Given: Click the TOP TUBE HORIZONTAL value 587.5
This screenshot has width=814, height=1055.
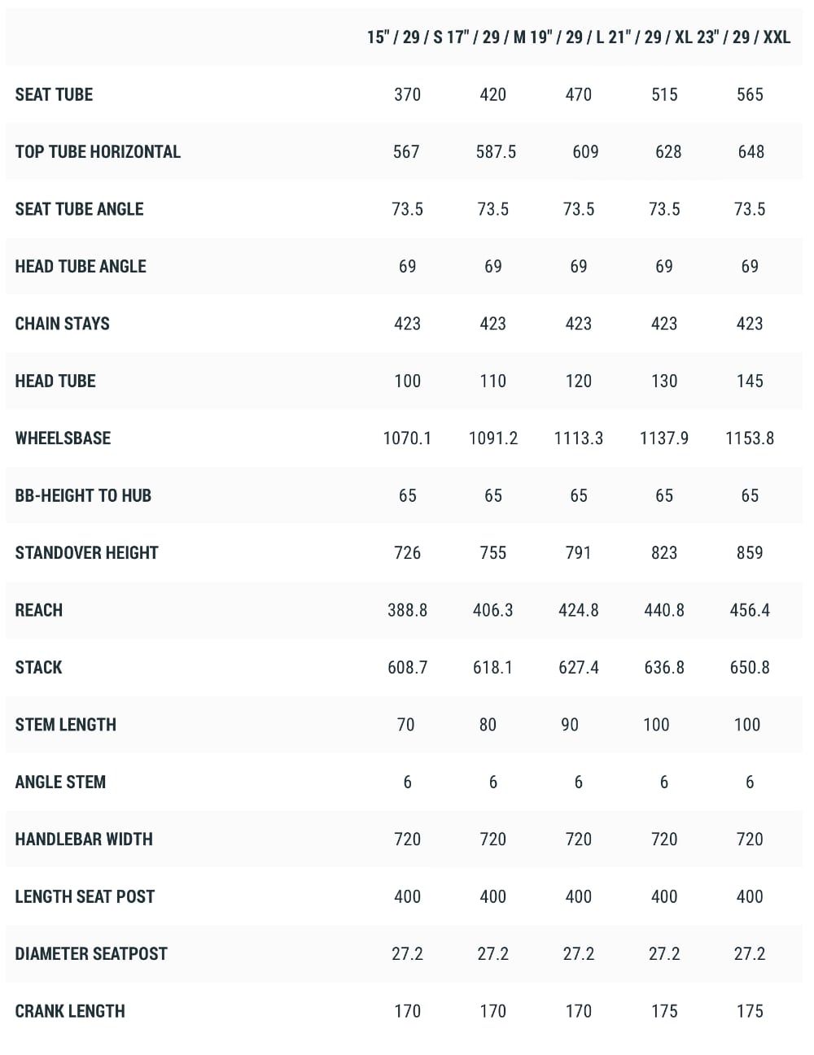Looking at the screenshot, I should point(496,151).
